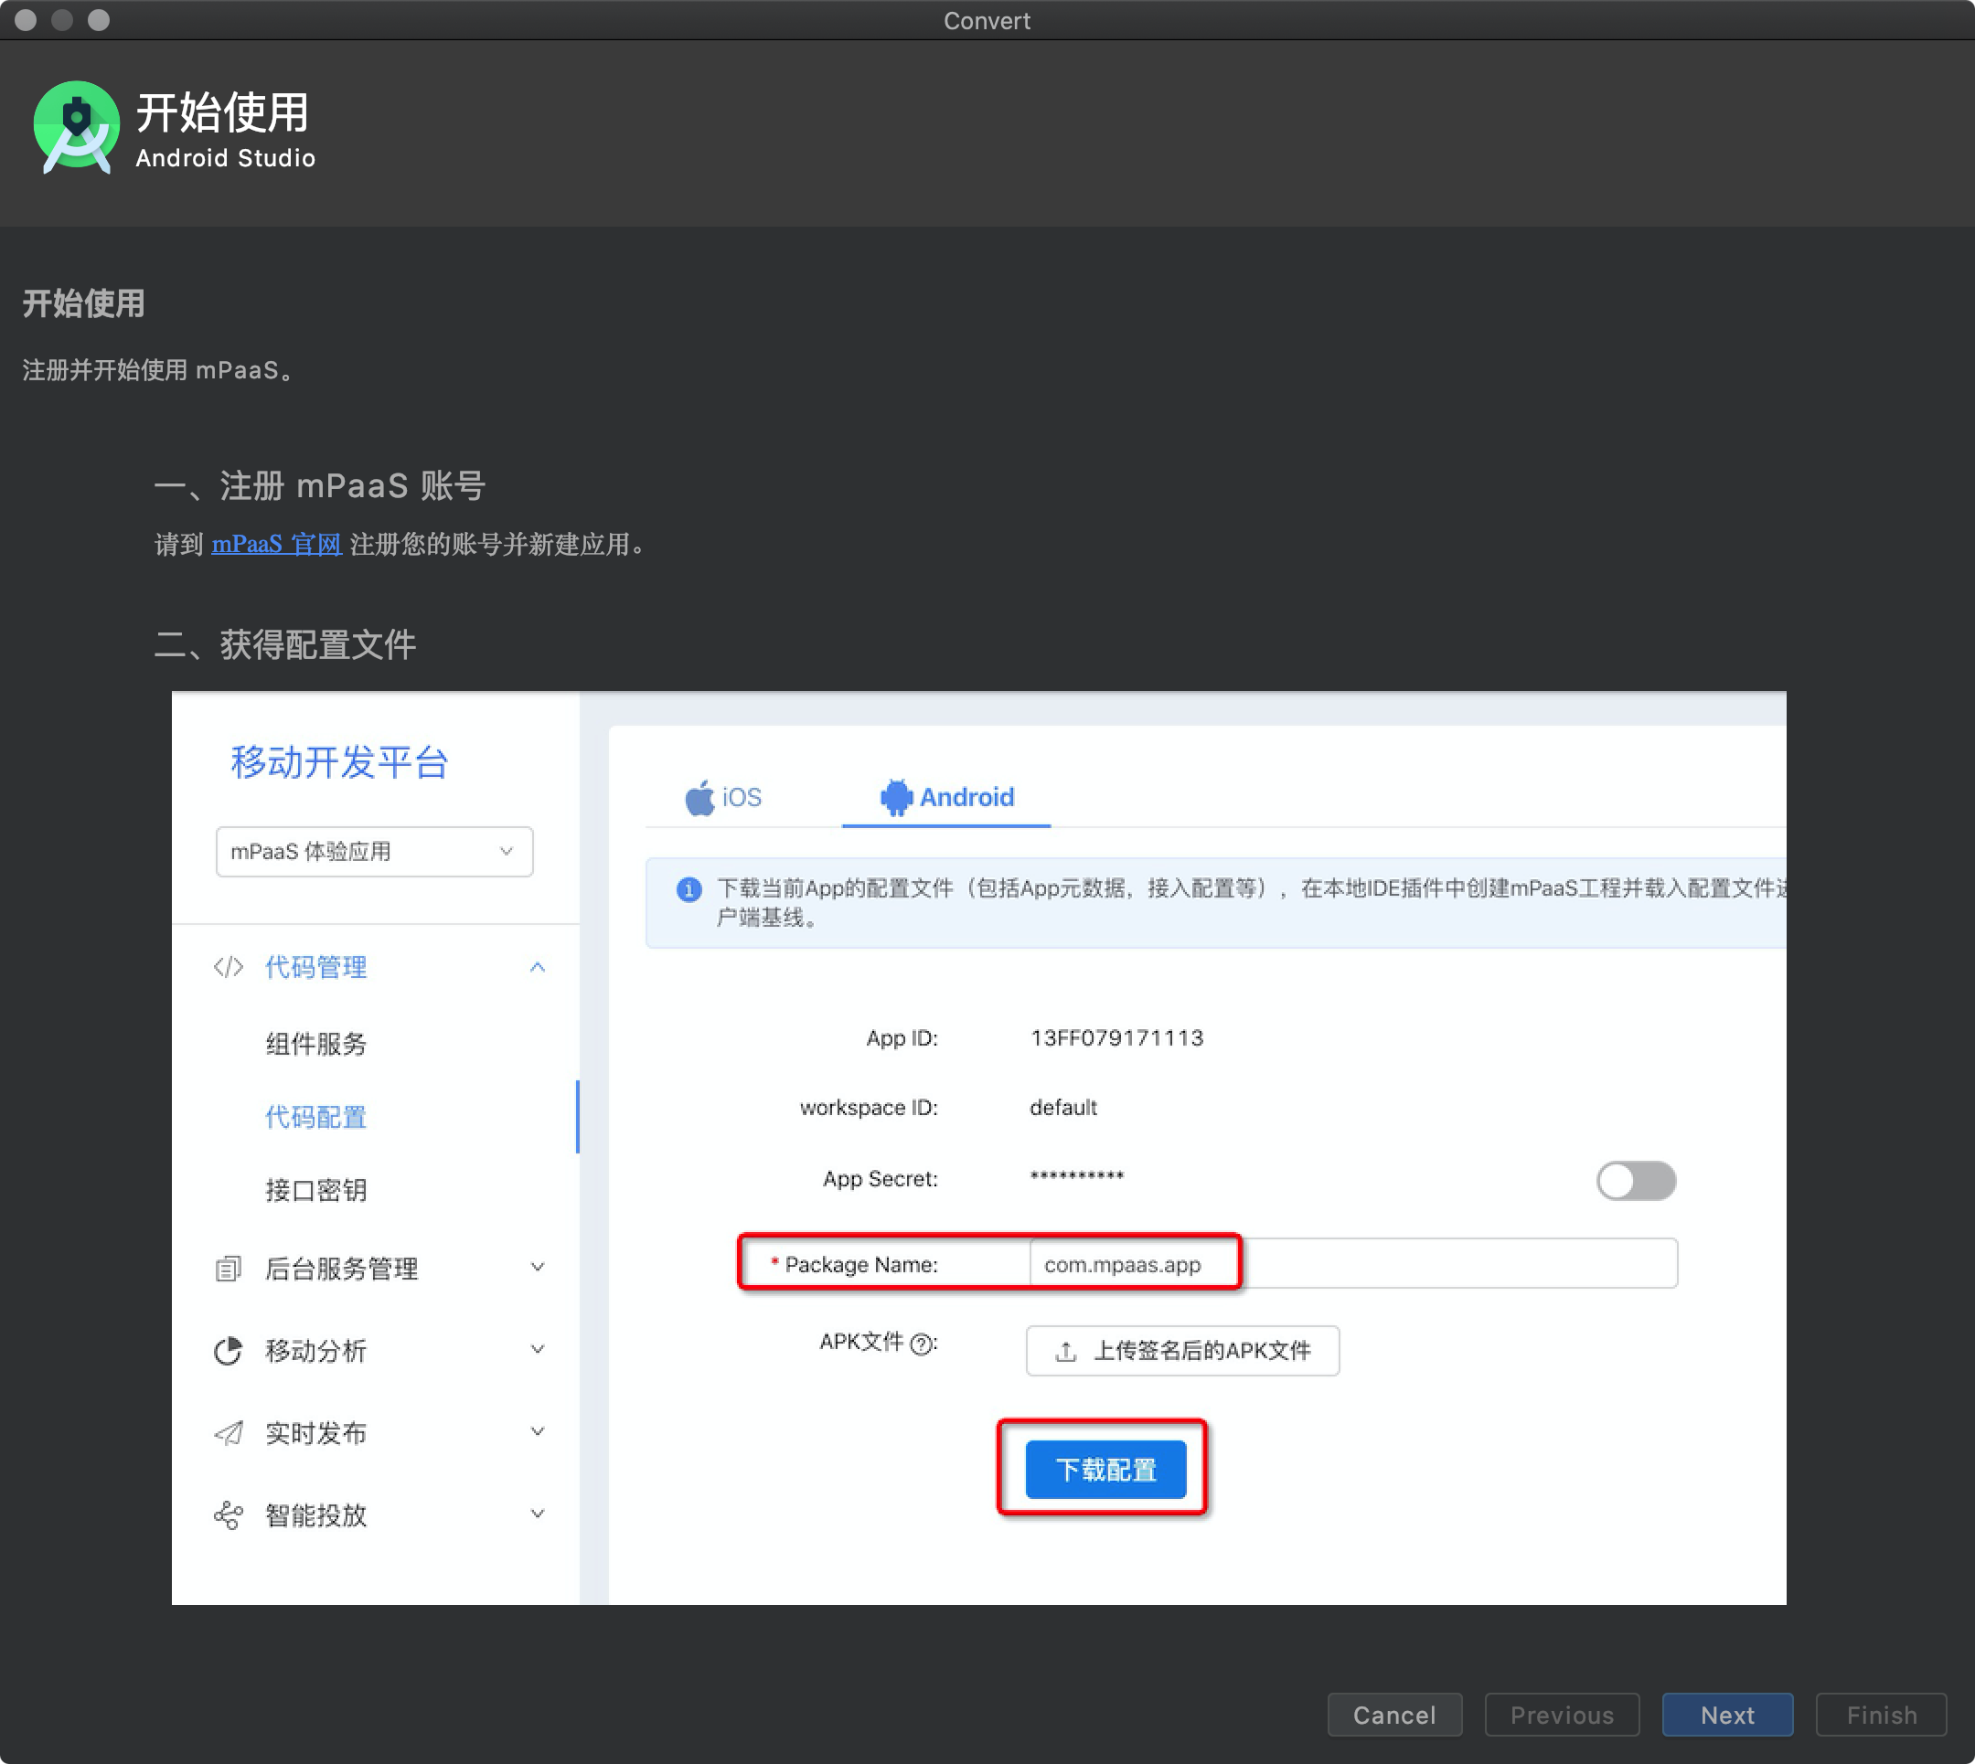Open 组件服务 menu item

point(316,1044)
